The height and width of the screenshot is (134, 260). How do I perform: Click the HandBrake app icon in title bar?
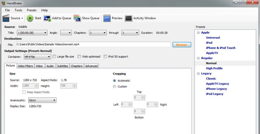click(x=3, y=3)
